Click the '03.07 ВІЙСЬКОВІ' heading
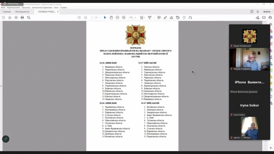 147,63
